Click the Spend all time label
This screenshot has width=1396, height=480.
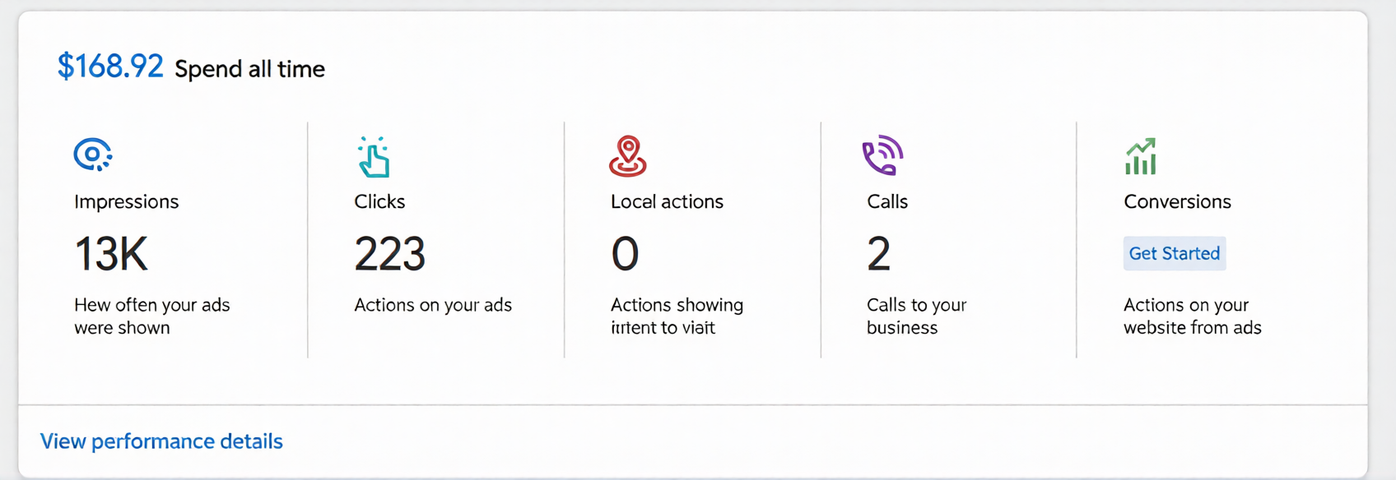(x=249, y=69)
